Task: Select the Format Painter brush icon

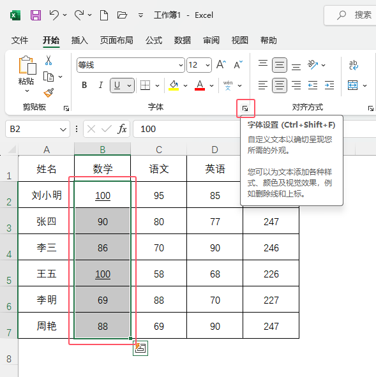Action: 49,92
